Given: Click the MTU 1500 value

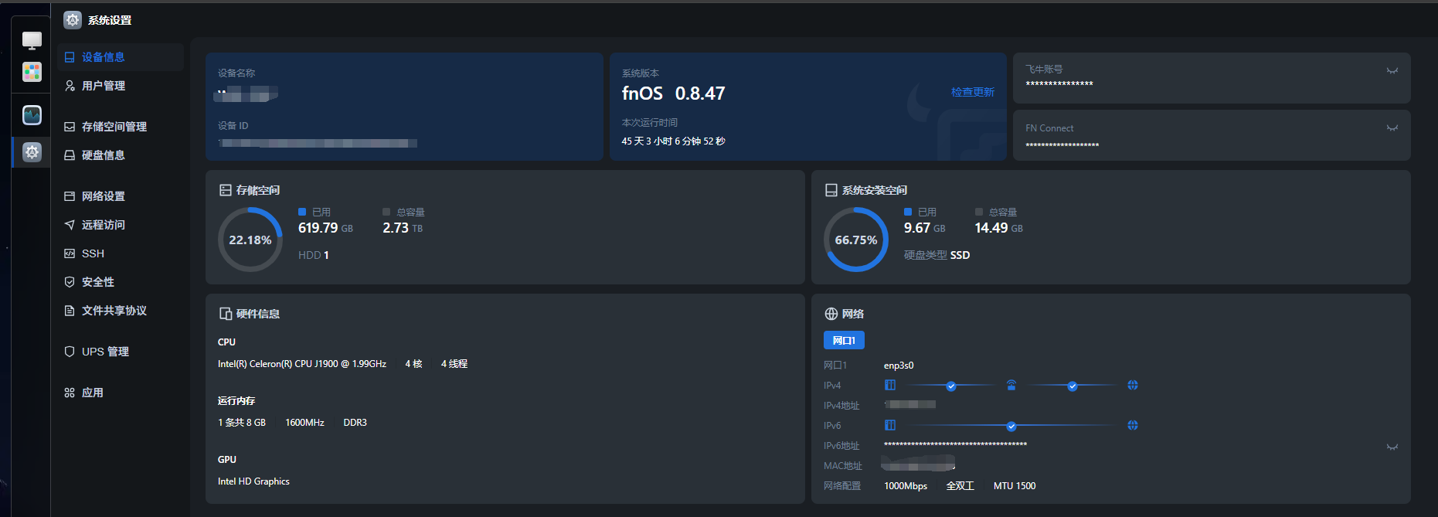Looking at the screenshot, I should (1015, 486).
